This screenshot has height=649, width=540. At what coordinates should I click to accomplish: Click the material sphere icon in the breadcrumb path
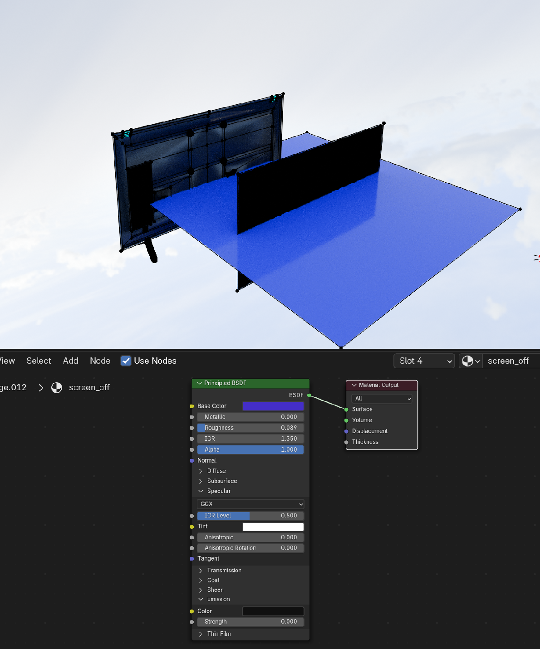(x=57, y=387)
